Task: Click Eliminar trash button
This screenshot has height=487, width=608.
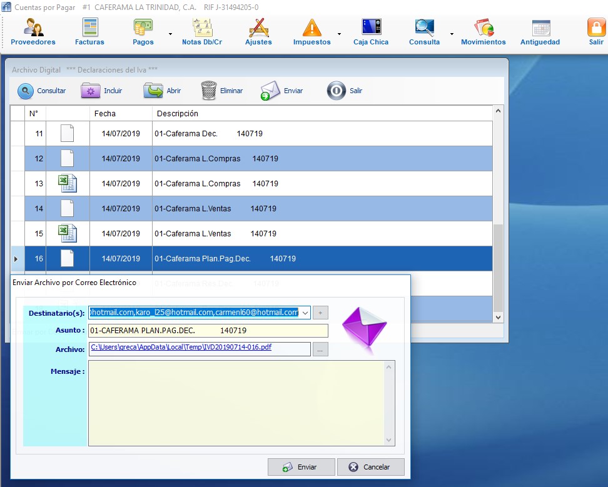Action: click(222, 91)
